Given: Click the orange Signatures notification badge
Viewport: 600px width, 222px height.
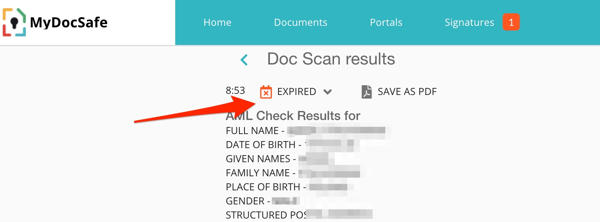Looking at the screenshot, I should 511,22.
